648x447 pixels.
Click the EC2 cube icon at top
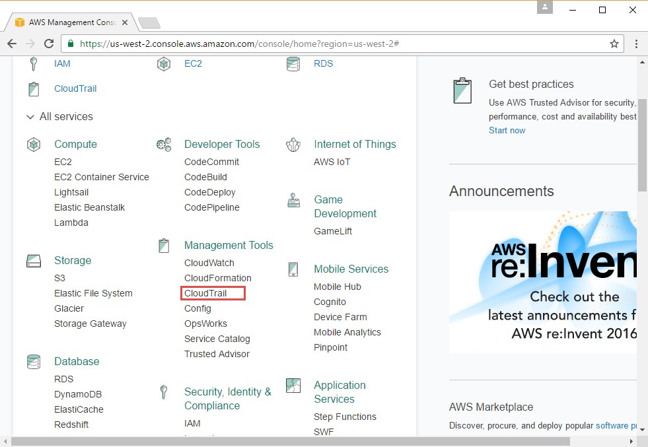[164, 64]
